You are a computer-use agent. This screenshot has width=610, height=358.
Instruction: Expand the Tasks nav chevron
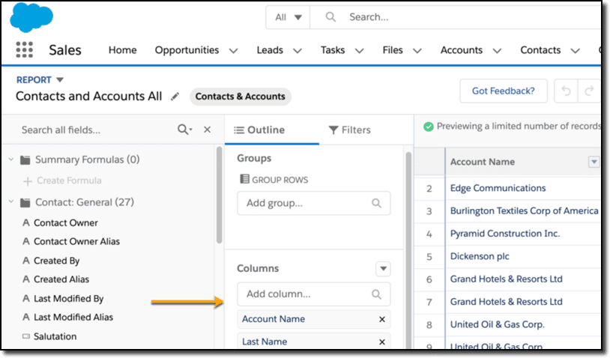[360, 51]
